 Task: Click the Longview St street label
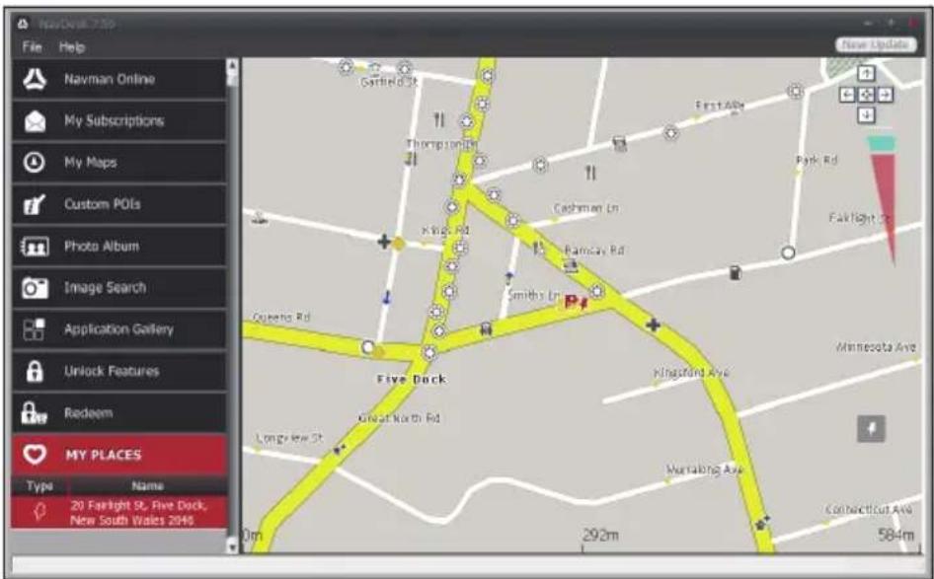[289, 438]
